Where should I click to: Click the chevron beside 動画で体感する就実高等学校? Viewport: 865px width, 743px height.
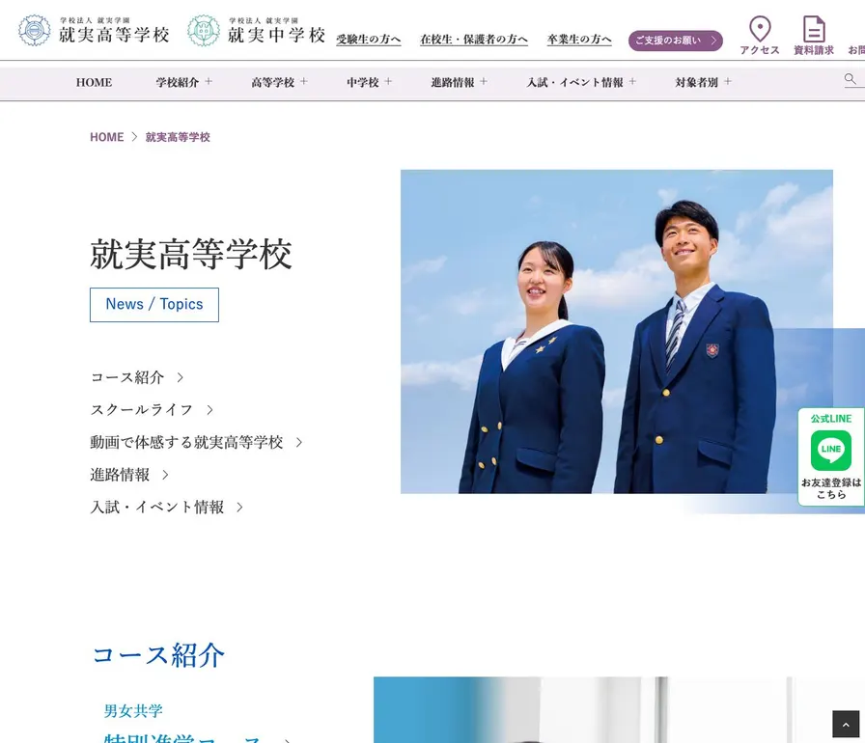(299, 443)
